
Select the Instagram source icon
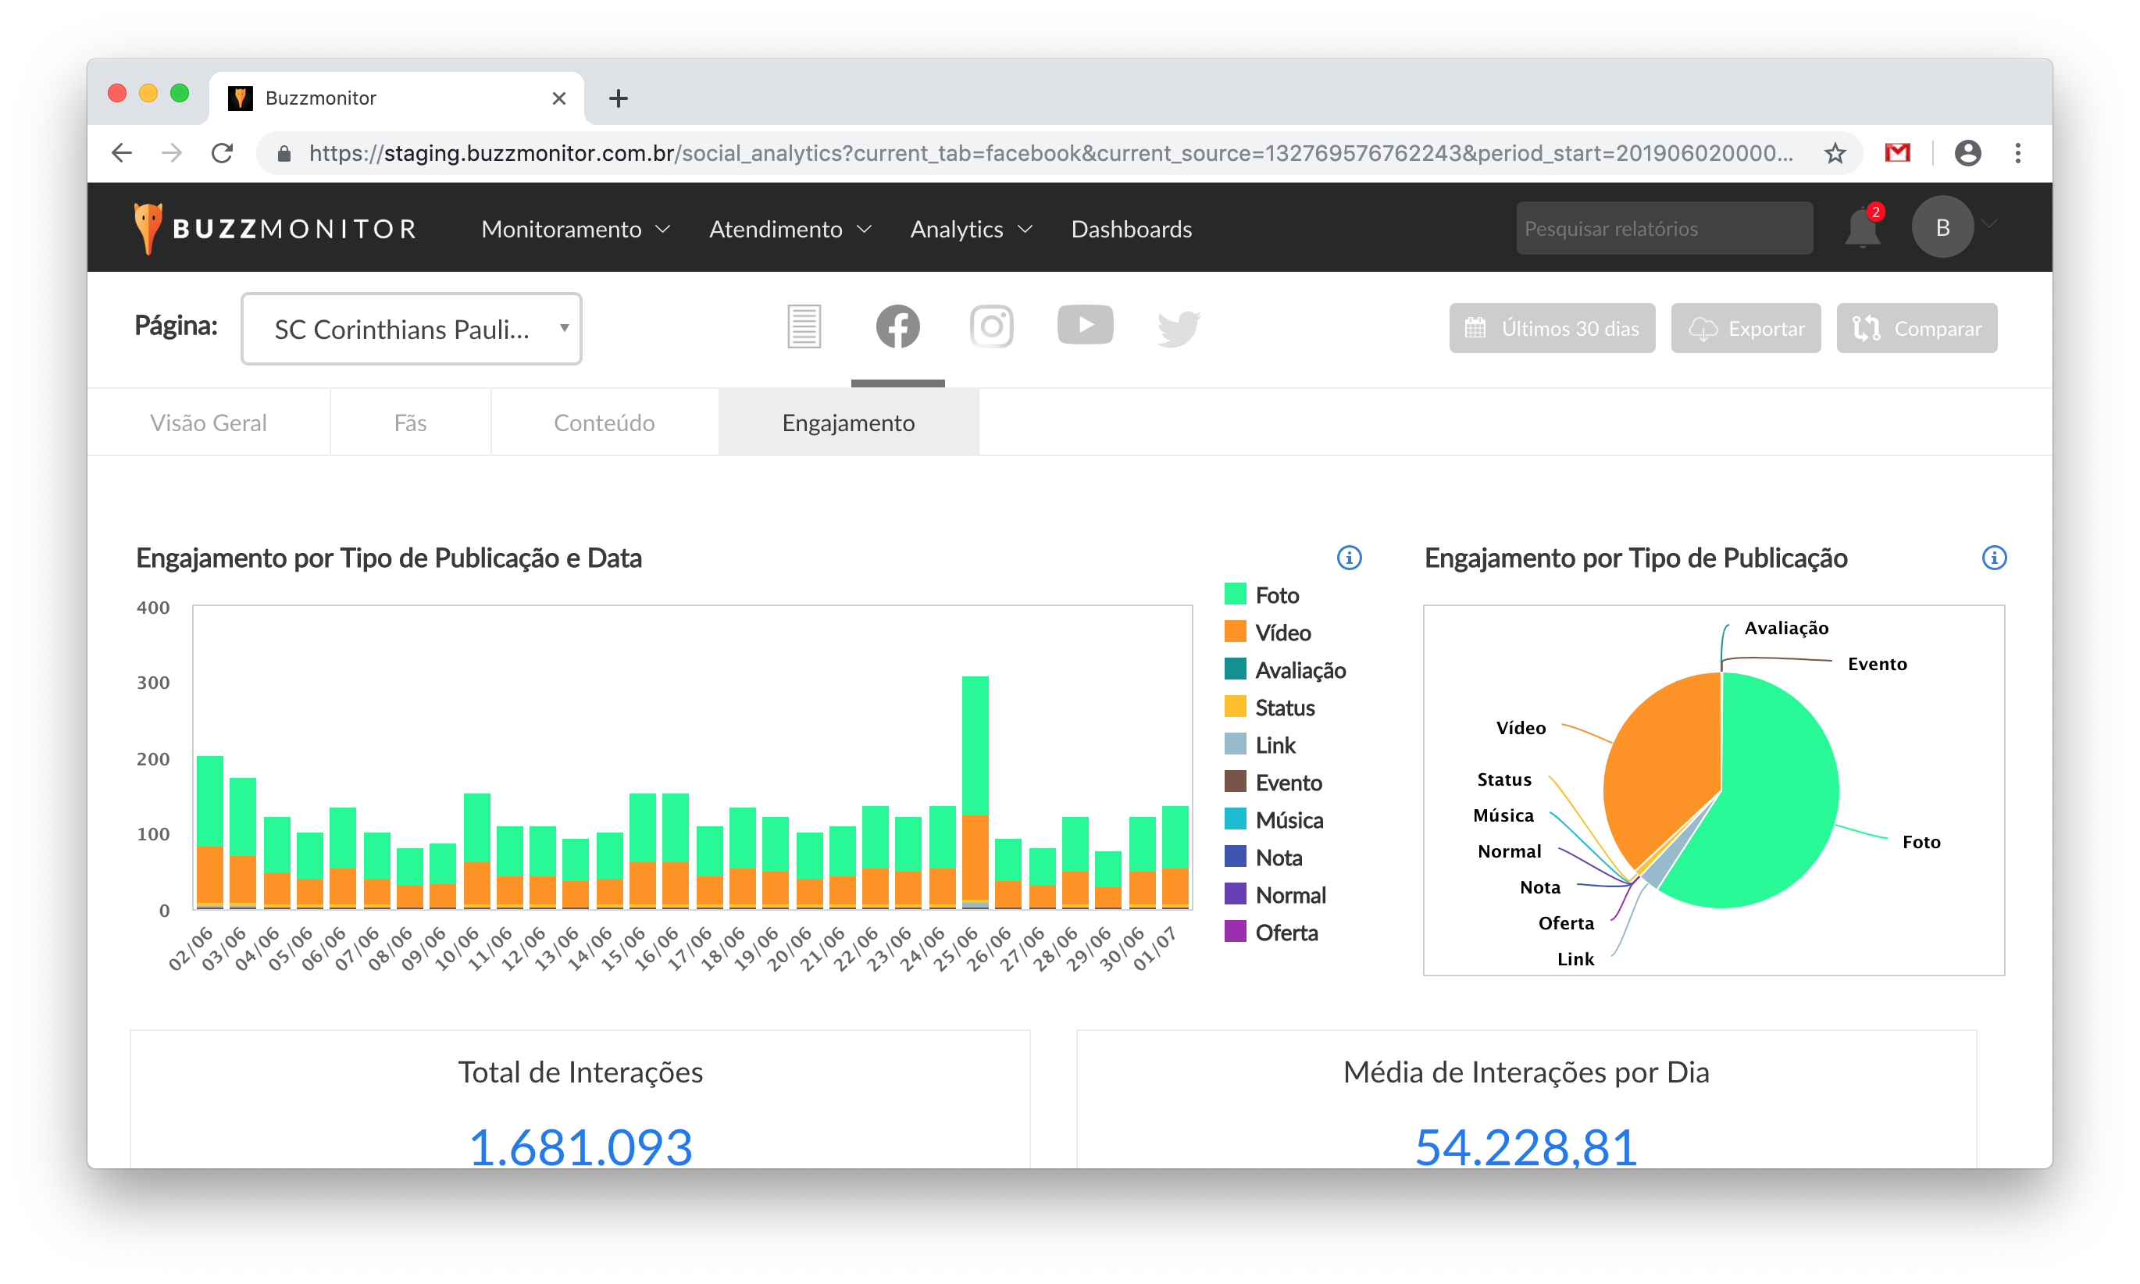point(991,327)
